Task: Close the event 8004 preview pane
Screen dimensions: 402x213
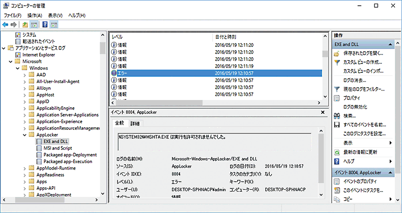Action: [x=322, y=113]
